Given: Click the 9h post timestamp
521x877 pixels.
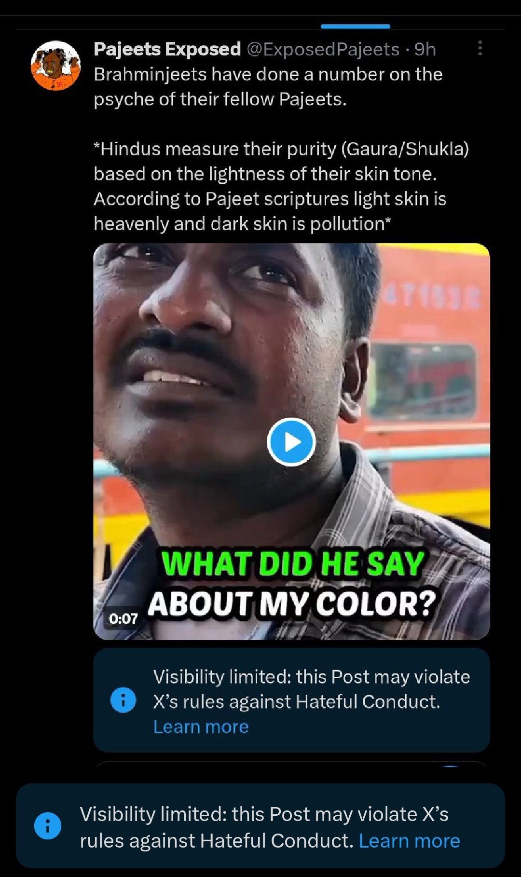Looking at the screenshot, I should pos(425,49).
